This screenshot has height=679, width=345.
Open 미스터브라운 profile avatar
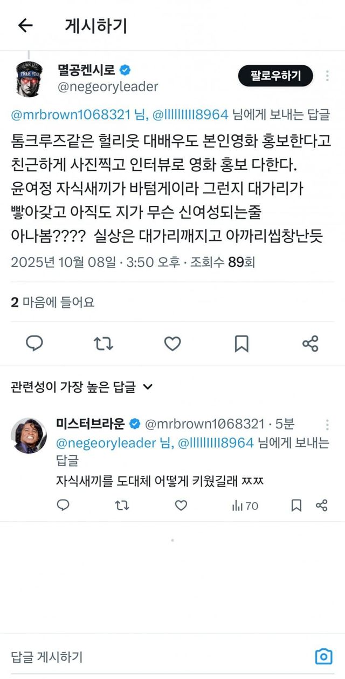coord(29,435)
